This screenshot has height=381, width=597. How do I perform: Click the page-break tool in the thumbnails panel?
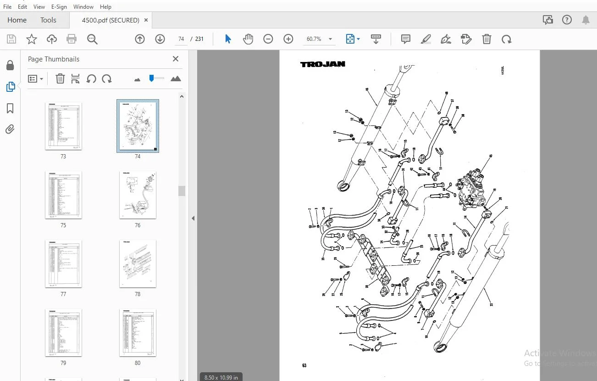(76, 79)
